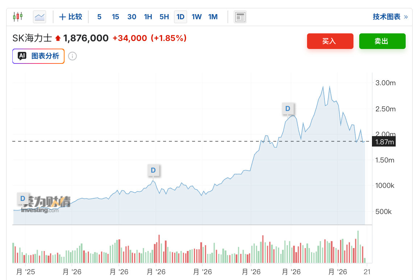Click the chevron beside 技术图表

406,17
